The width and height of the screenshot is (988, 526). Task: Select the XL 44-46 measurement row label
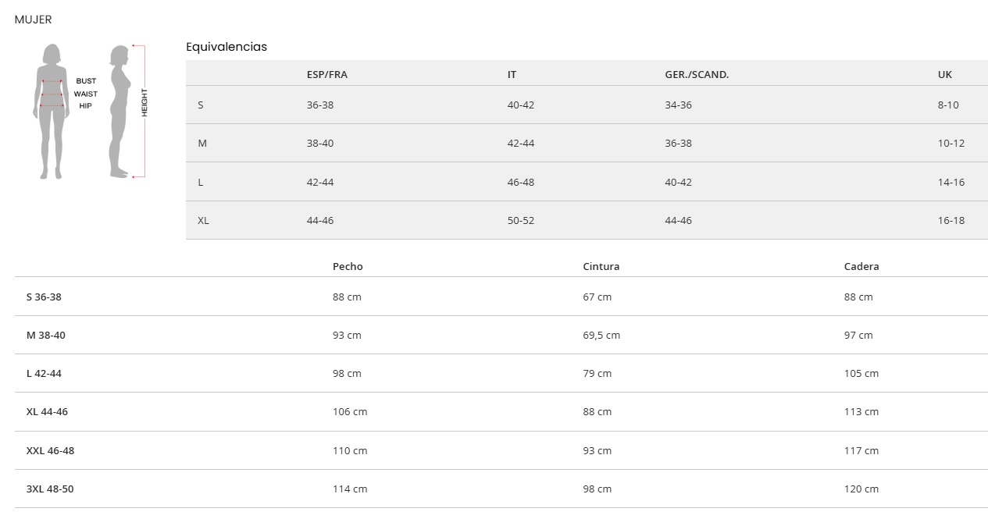tap(47, 412)
